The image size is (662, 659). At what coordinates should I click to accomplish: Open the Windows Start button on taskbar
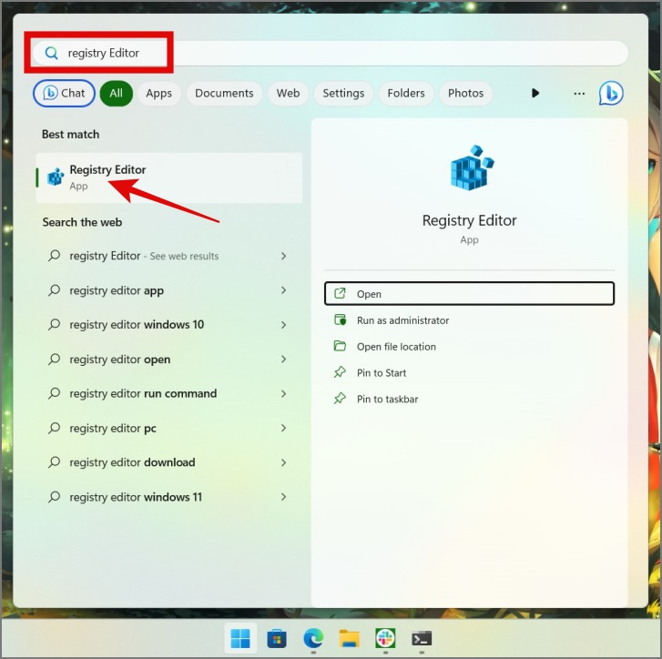click(240, 638)
